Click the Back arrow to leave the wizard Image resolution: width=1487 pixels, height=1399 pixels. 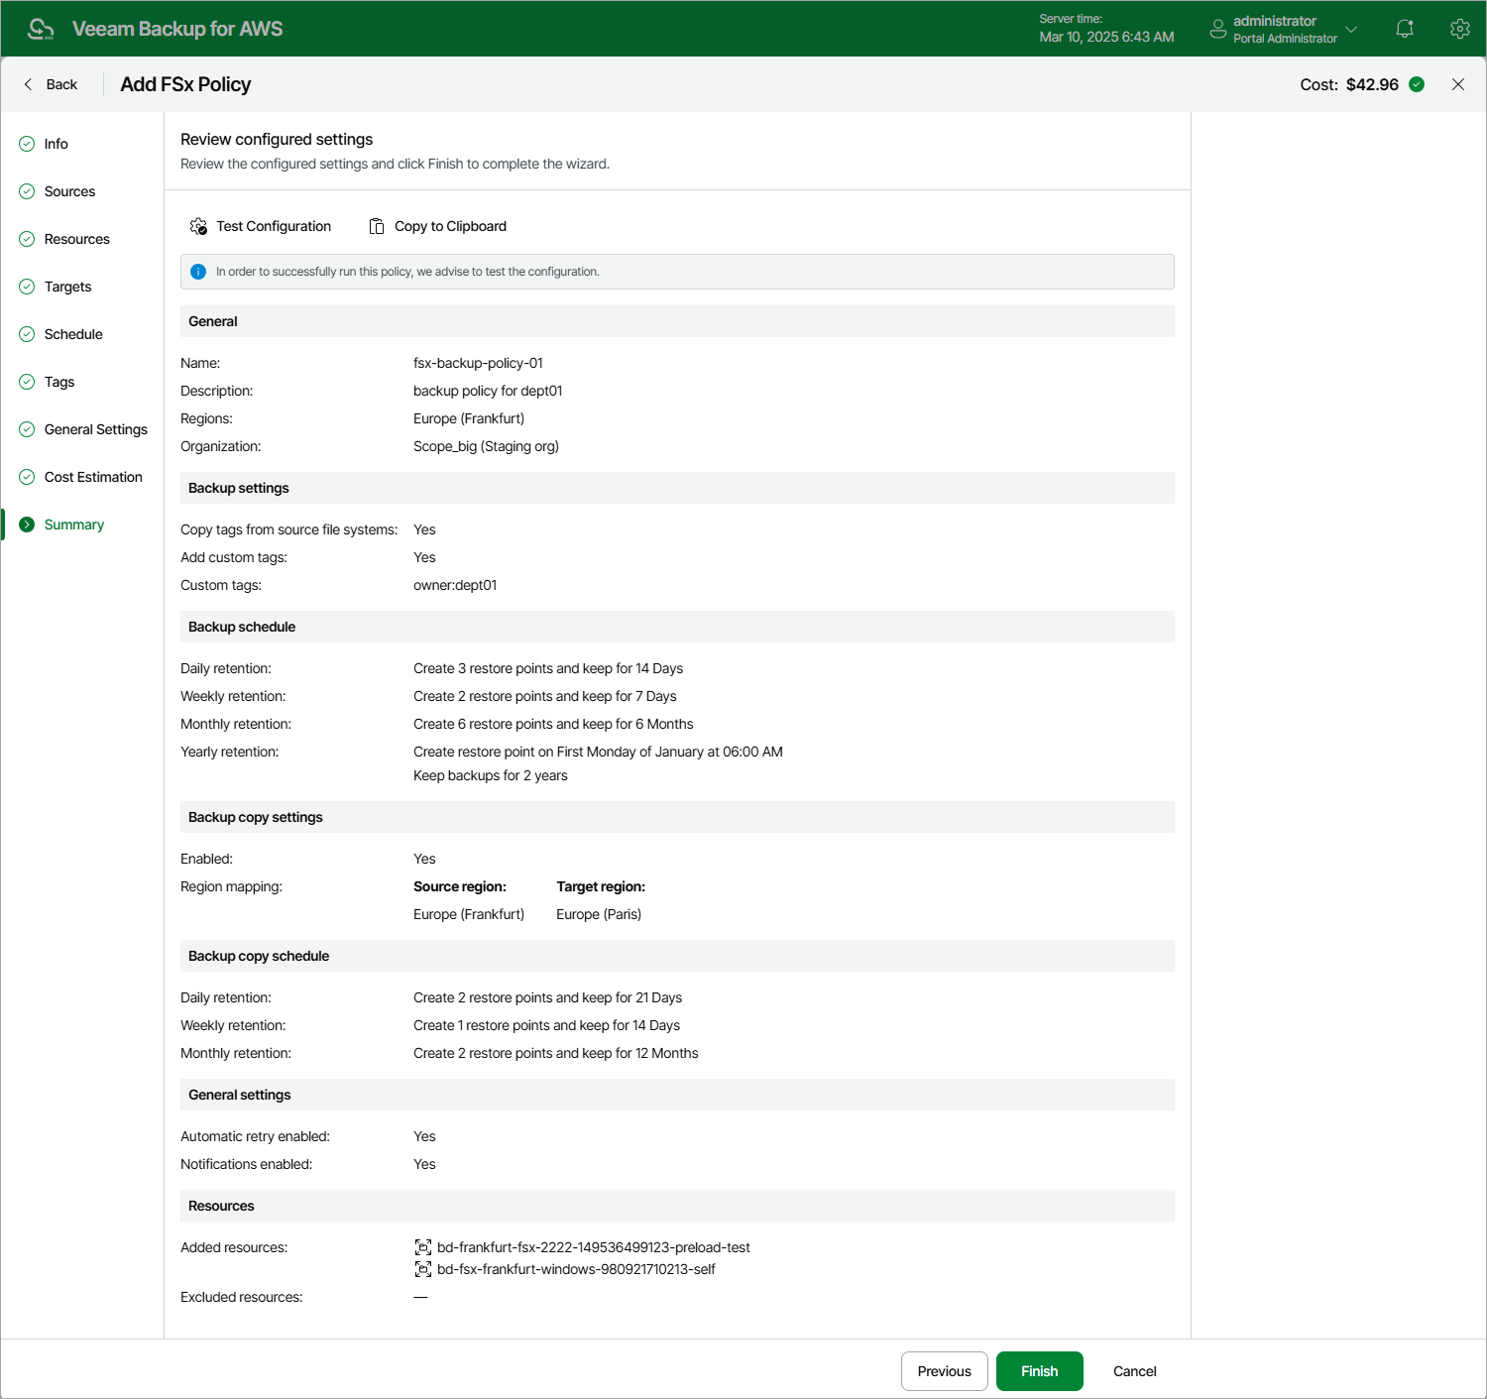tap(28, 84)
